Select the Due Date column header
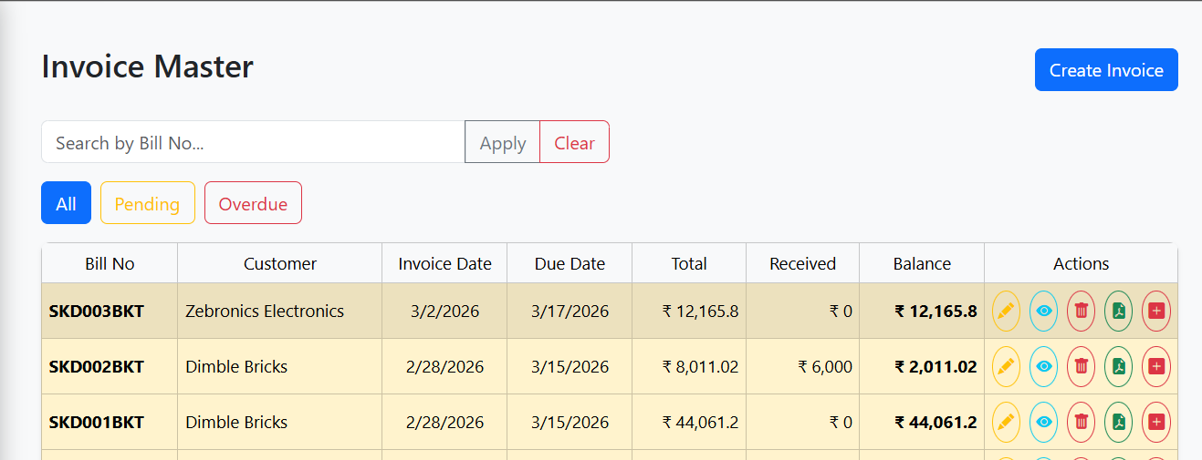This screenshot has width=1202, height=460. 570,263
